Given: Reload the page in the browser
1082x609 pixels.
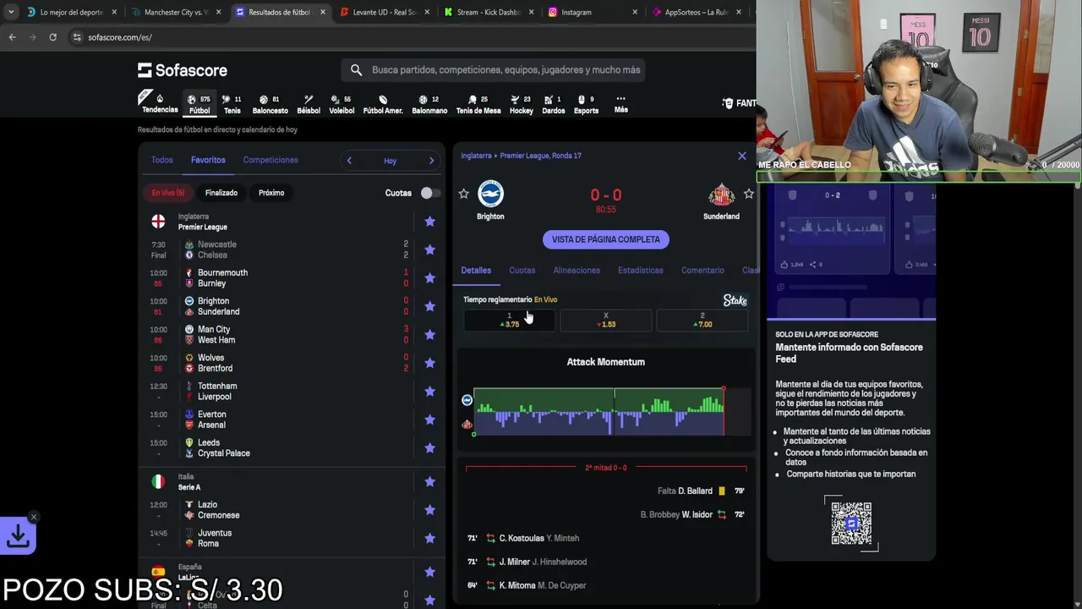Looking at the screenshot, I should (52, 37).
